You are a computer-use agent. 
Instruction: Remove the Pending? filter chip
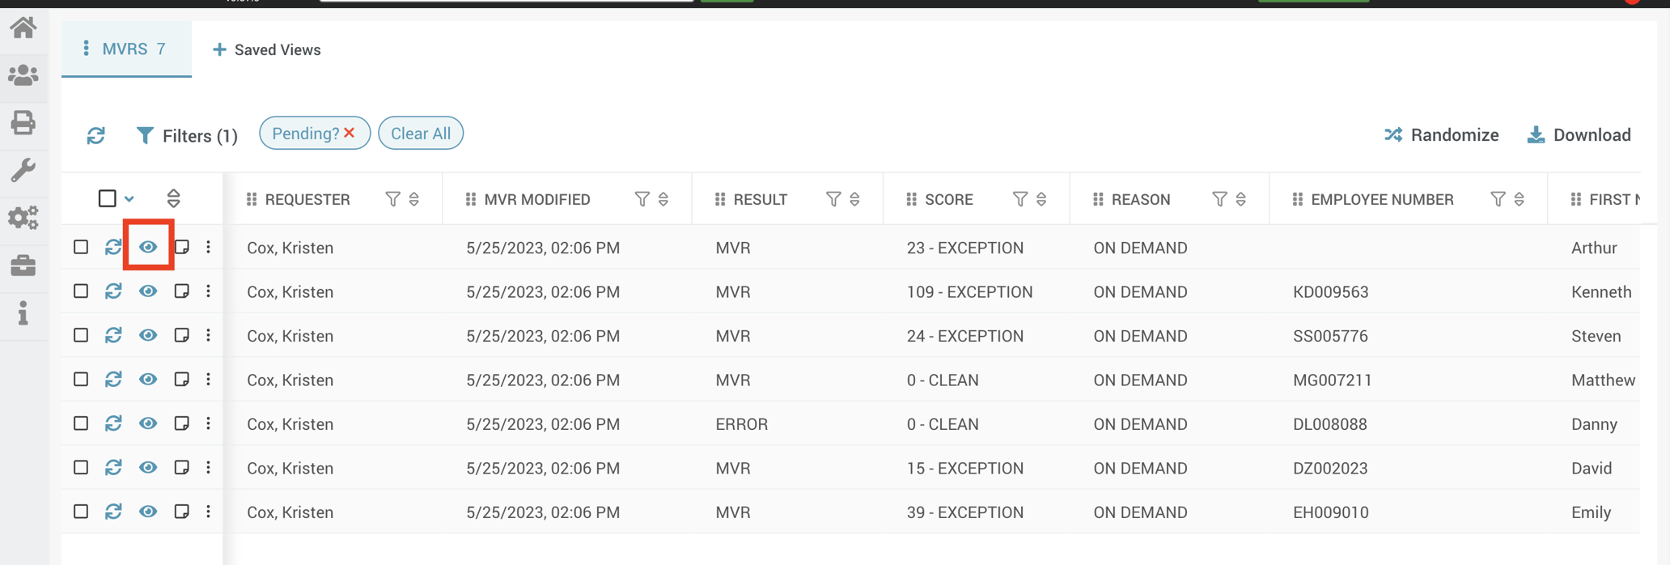[x=350, y=133]
